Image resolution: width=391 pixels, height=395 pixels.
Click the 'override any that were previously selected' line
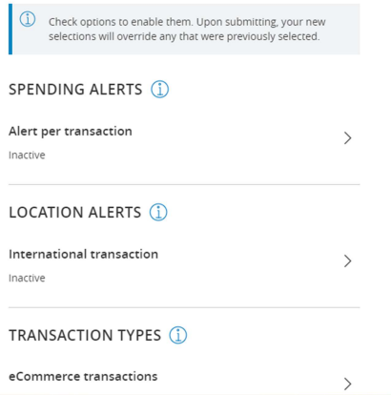coord(184,36)
